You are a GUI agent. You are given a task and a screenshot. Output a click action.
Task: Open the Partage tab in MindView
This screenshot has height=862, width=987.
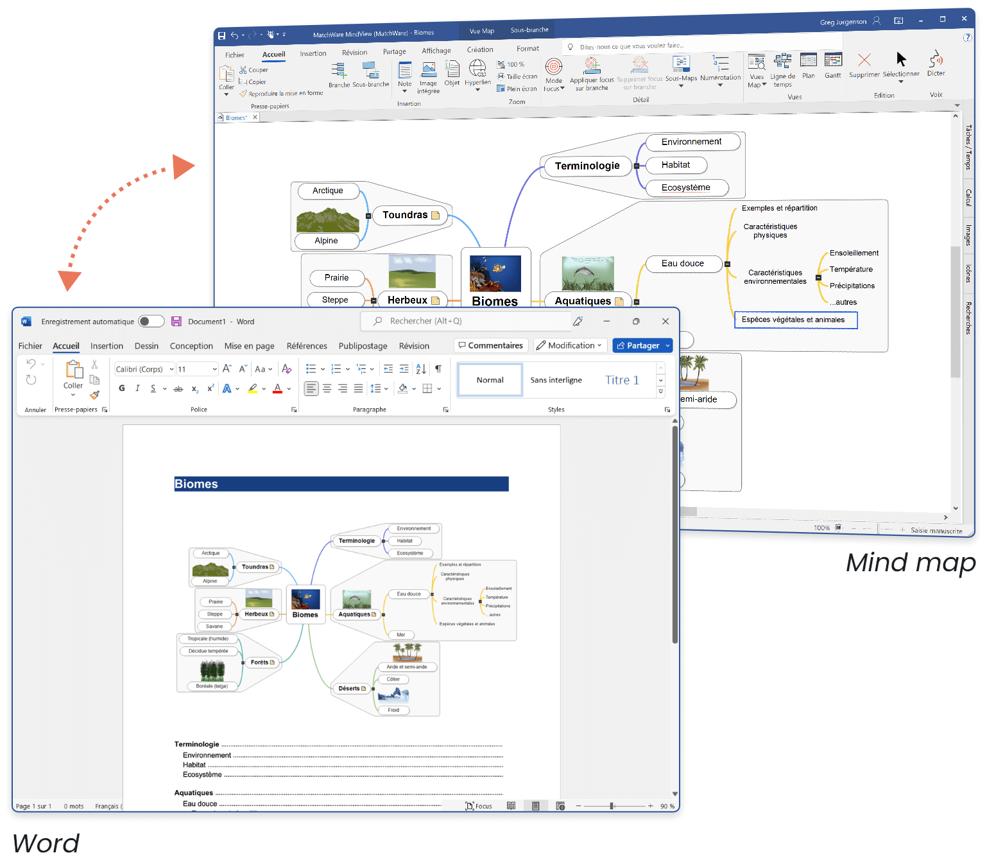coord(395,52)
